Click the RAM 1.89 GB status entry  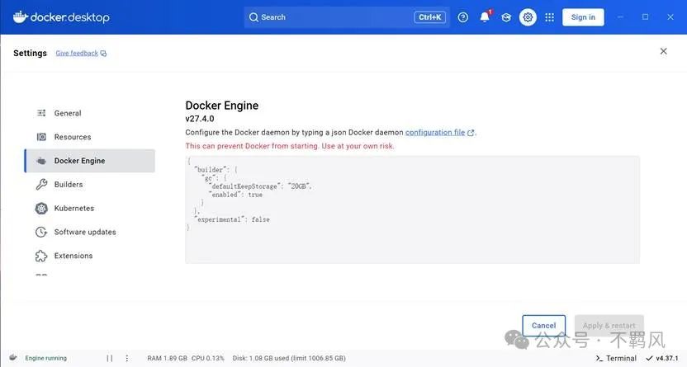[x=167, y=358]
